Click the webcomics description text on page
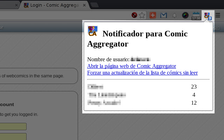224x140 pixels. pyautogui.click(x=32, y=76)
